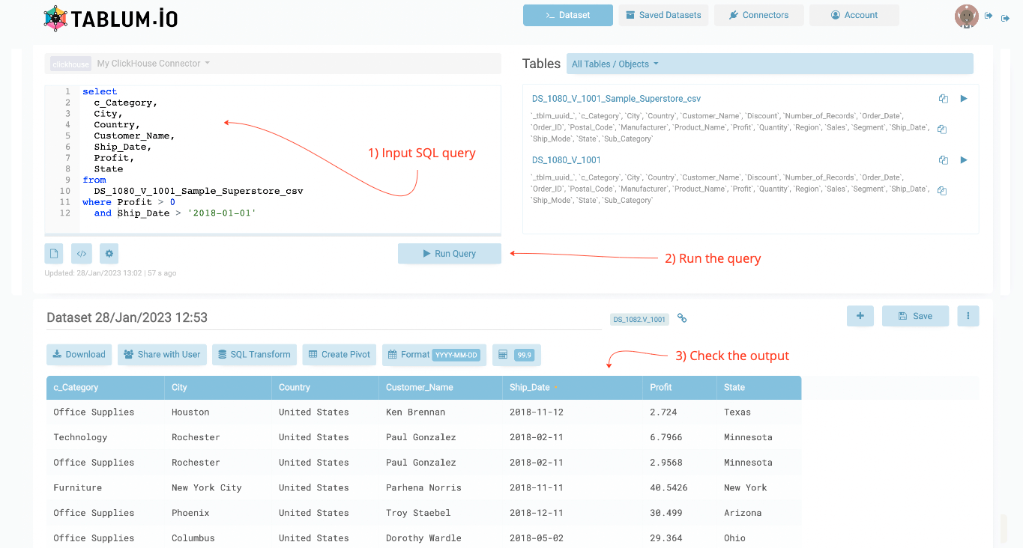Copy dataset permalink using the chain icon
Viewport: 1023px width, 548px height.
point(681,317)
